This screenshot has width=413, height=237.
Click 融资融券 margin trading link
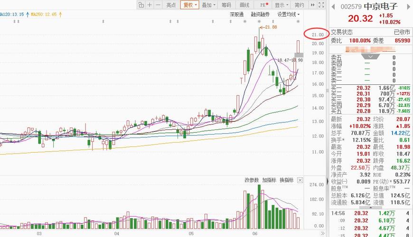tap(260, 15)
